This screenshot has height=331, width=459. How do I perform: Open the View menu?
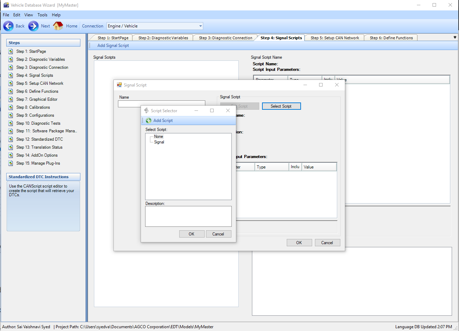tap(29, 15)
